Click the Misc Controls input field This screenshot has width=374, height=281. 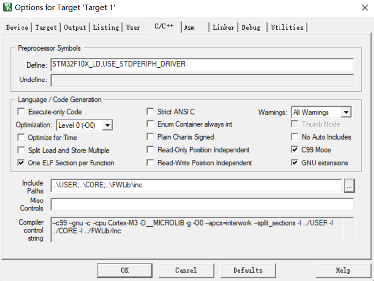[202, 204]
